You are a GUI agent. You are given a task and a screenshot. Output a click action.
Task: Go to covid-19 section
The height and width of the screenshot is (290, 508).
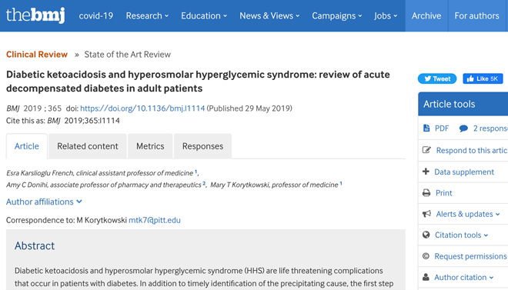point(96,15)
